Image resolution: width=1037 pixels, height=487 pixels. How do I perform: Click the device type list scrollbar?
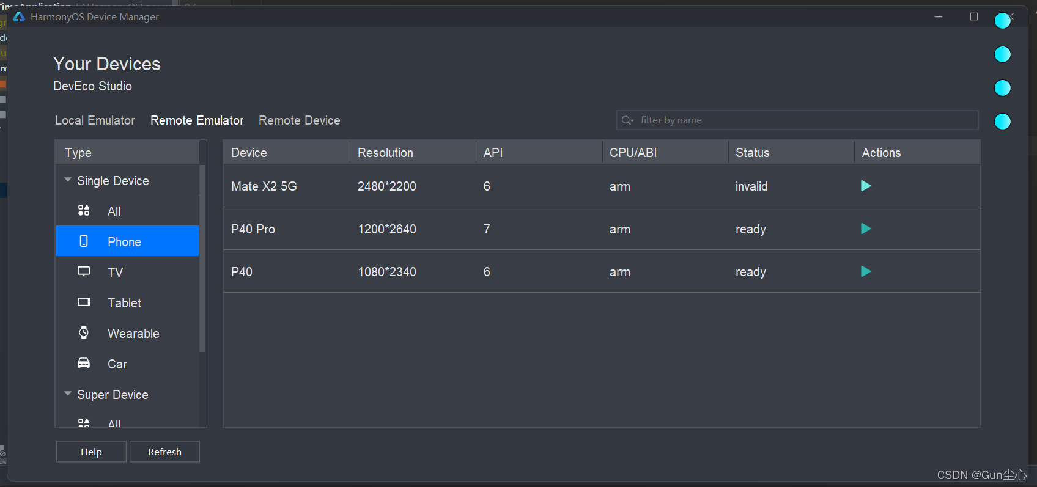coord(202,269)
